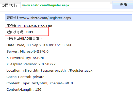Click the 返回状态码 302 line

pyautogui.click(x=20, y=32)
